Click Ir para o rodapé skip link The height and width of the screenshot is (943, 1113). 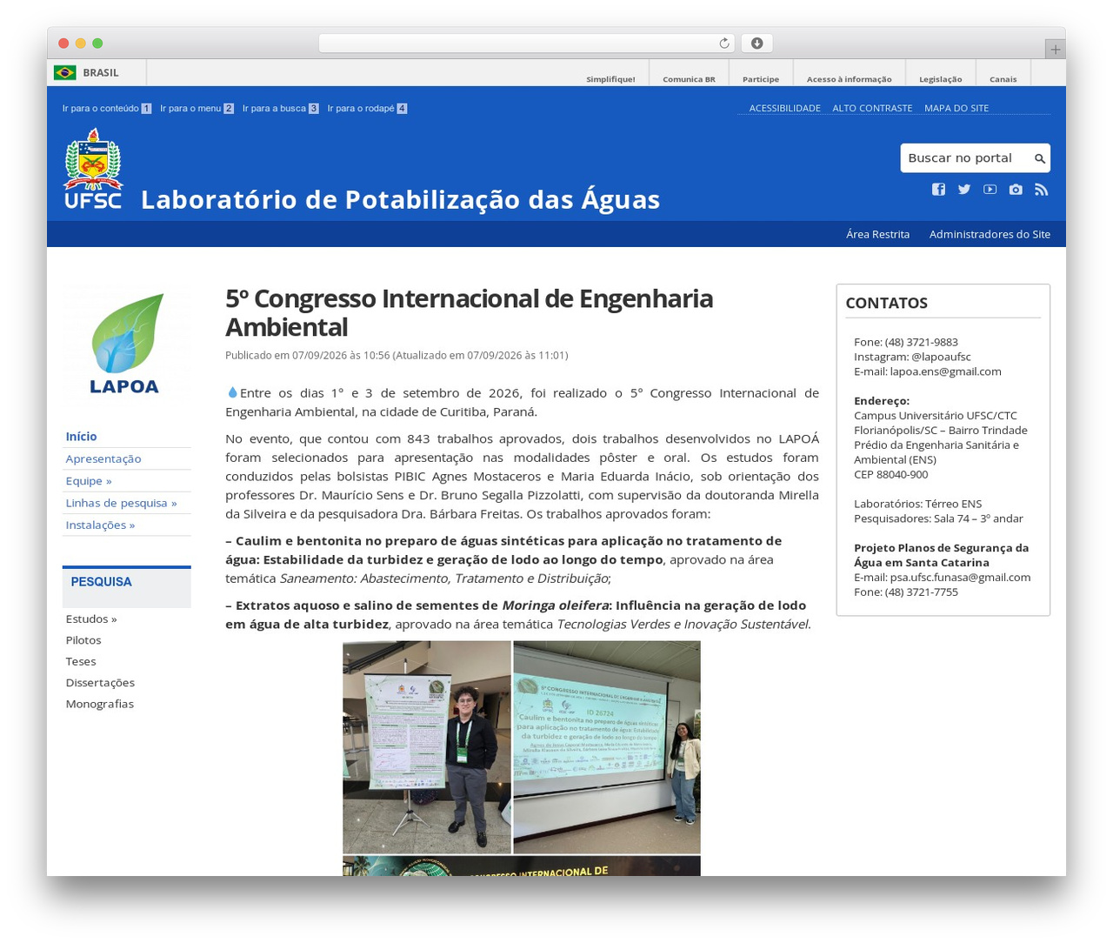coord(367,109)
